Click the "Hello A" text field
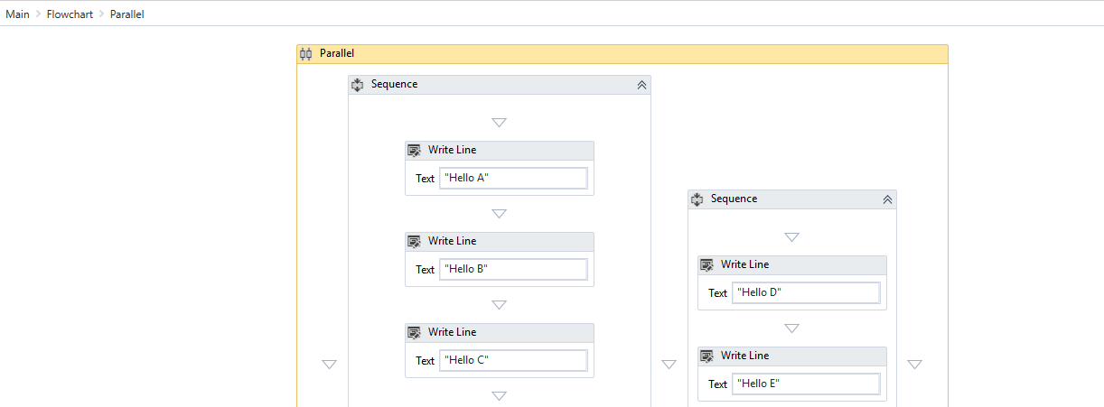Image resolution: width=1104 pixels, height=407 pixels. click(513, 179)
